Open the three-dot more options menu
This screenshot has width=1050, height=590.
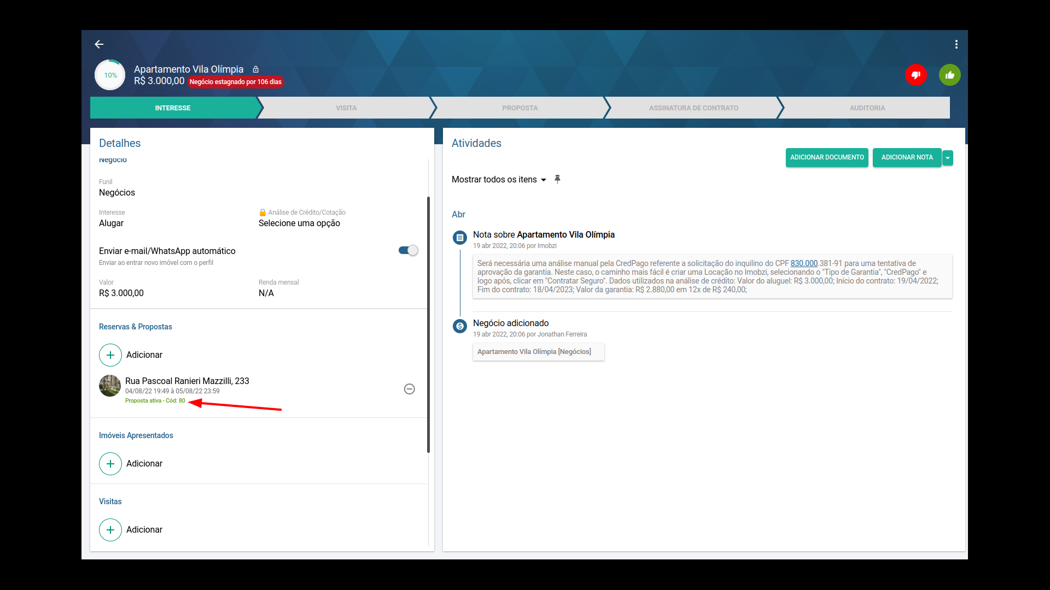coord(956,44)
